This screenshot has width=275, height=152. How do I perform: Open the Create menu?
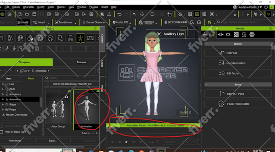coord(16,7)
